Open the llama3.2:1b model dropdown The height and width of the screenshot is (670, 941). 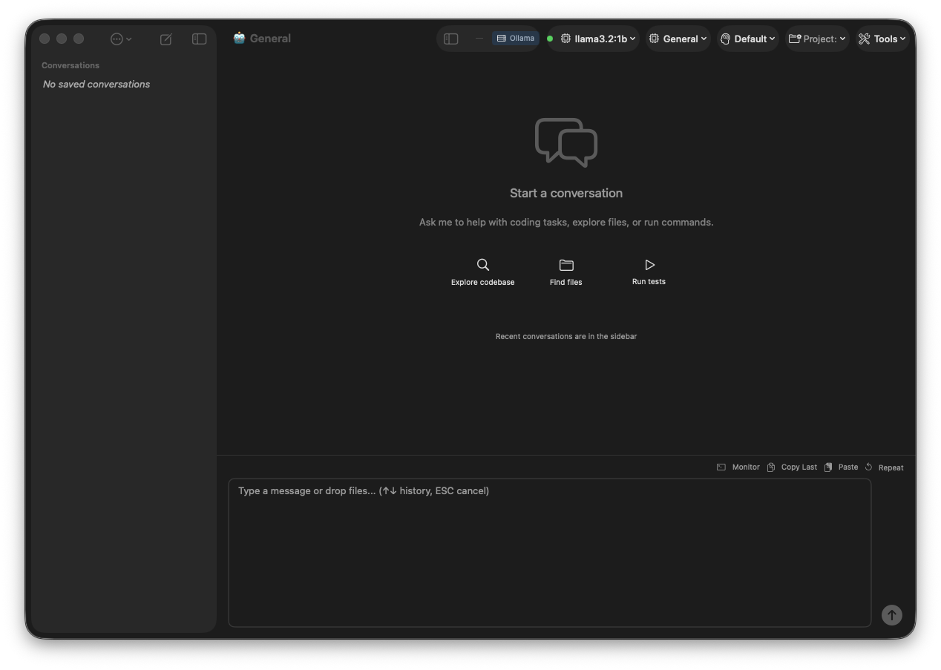594,38
